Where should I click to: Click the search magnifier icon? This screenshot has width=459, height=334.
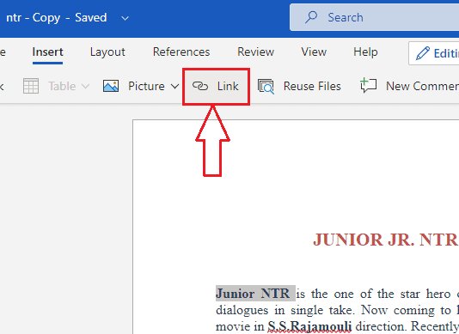tap(311, 17)
